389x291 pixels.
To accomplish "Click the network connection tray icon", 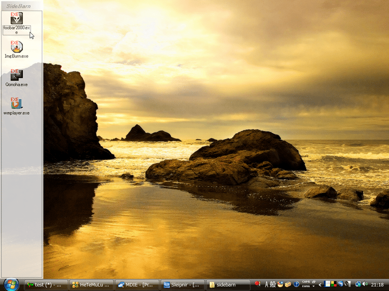I will (x=358, y=284).
